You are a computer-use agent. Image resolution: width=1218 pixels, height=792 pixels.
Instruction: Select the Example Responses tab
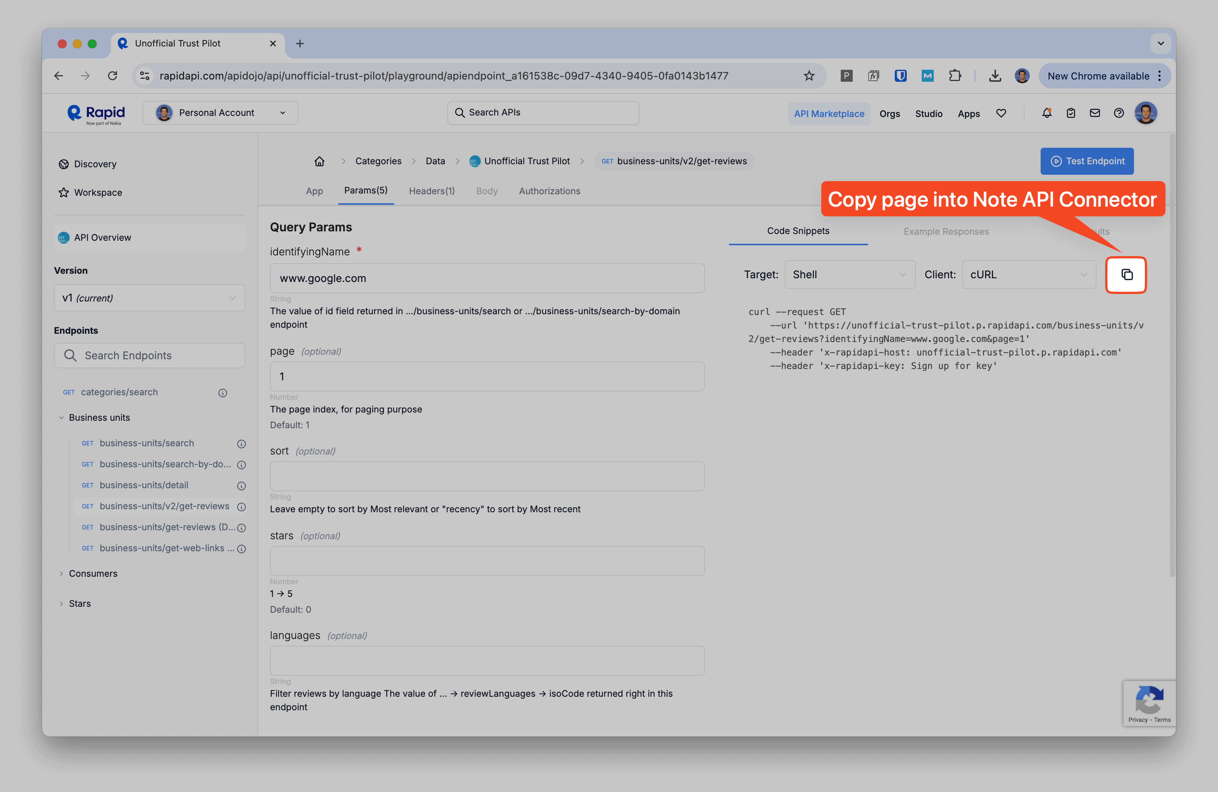pyautogui.click(x=946, y=231)
